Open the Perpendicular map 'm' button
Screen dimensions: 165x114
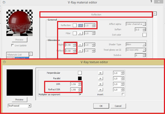point(101,73)
